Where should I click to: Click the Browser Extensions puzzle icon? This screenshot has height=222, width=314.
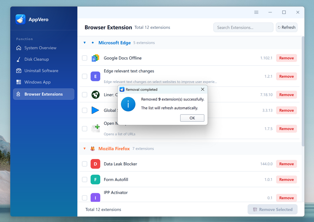[x=18, y=94]
